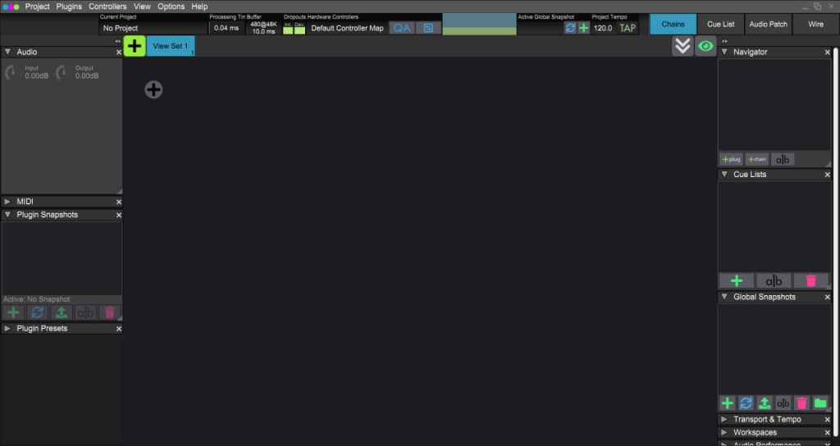Click the green add view set button
840x446 pixels.
[x=135, y=47]
